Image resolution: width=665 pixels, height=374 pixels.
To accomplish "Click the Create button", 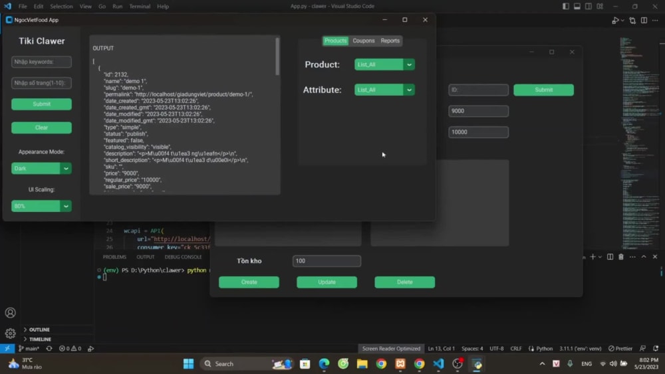I will (249, 282).
